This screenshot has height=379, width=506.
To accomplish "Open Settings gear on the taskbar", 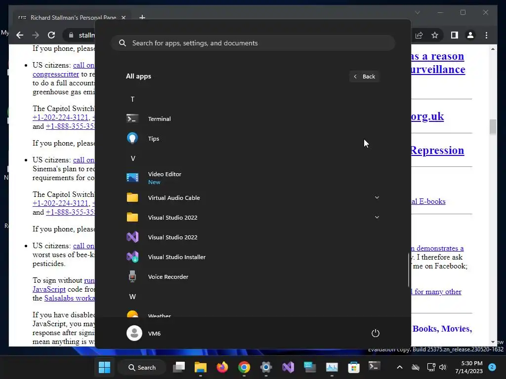I will pos(266,367).
